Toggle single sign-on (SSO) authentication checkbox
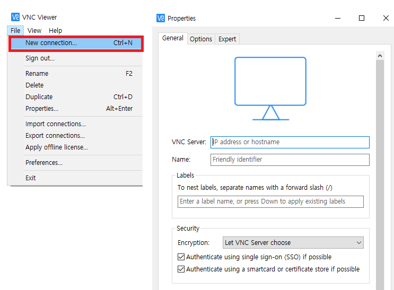 point(181,257)
